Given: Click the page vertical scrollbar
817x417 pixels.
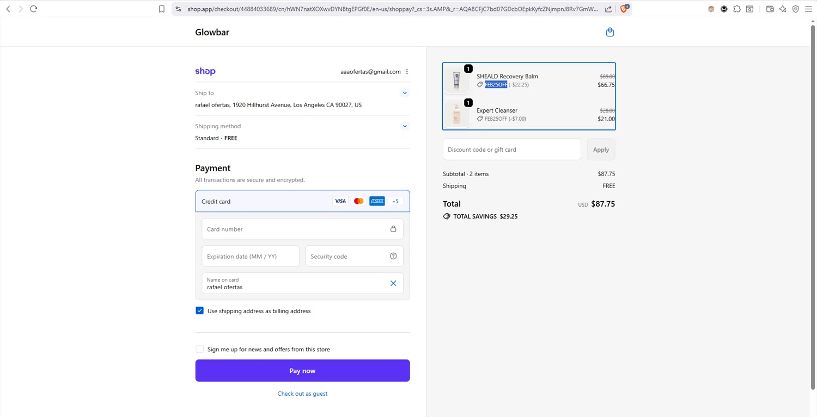Looking at the screenshot, I should (813, 207).
